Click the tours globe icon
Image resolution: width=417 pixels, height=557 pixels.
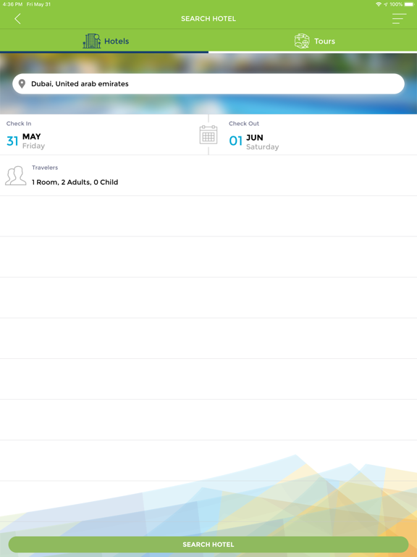point(302,41)
